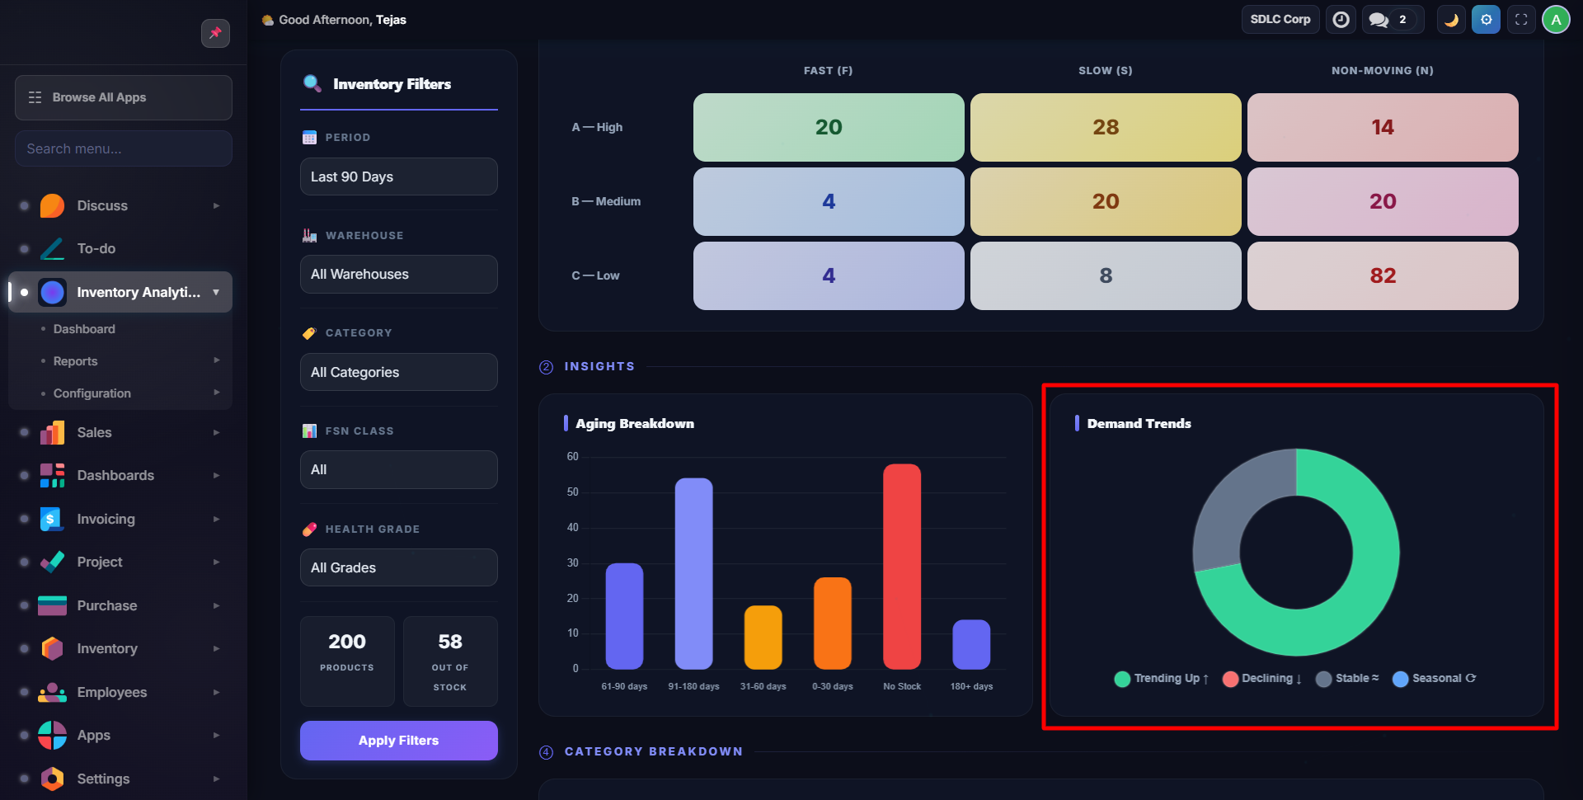This screenshot has width=1583, height=800.
Task: Open Dashboard under Inventory Analytics
Action: tap(84, 329)
